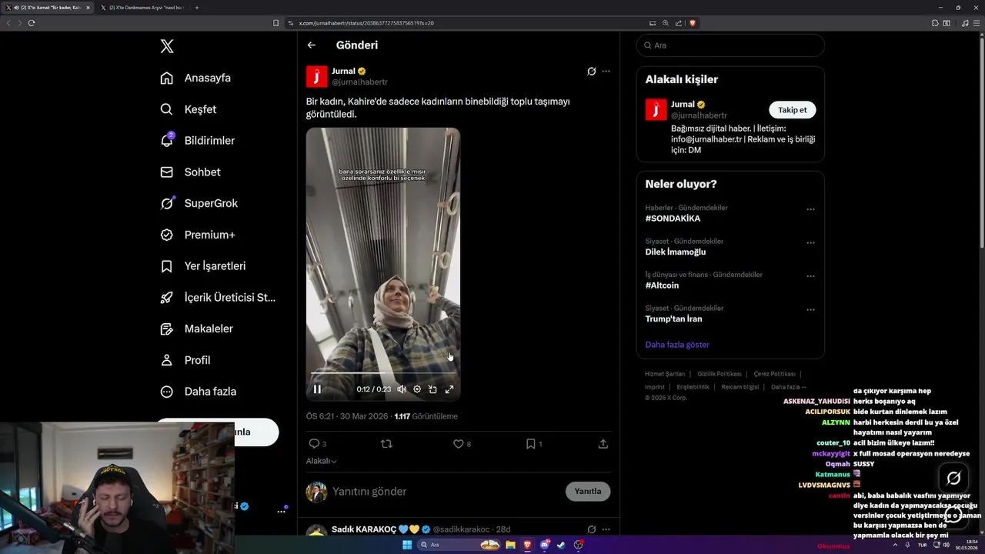Open video settings gear

point(417,389)
